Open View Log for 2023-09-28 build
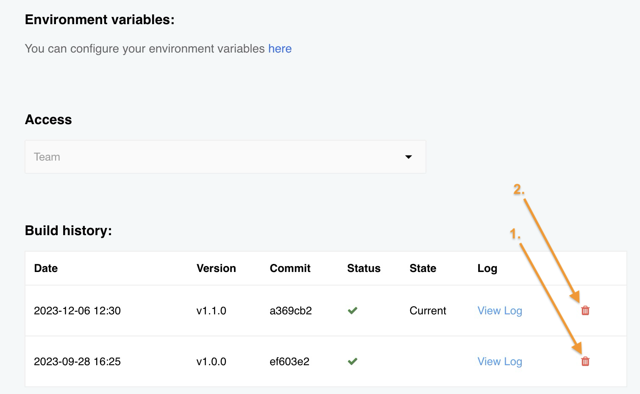This screenshot has width=640, height=394. [x=499, y=361]
